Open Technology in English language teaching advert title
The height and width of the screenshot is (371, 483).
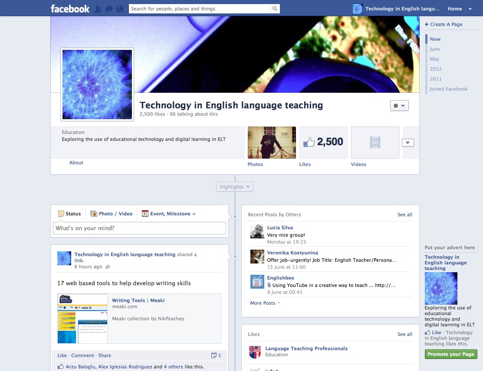(x=445, y=263)
